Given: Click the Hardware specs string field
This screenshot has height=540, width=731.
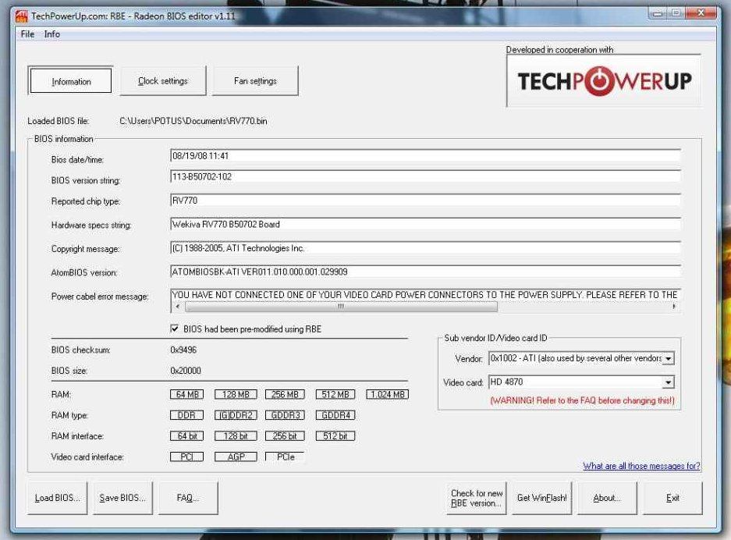Looking at the screenshot, I should 425,224.
